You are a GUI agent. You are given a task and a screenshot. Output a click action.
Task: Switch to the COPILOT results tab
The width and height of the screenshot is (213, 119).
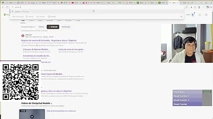[x=31, y=20]
